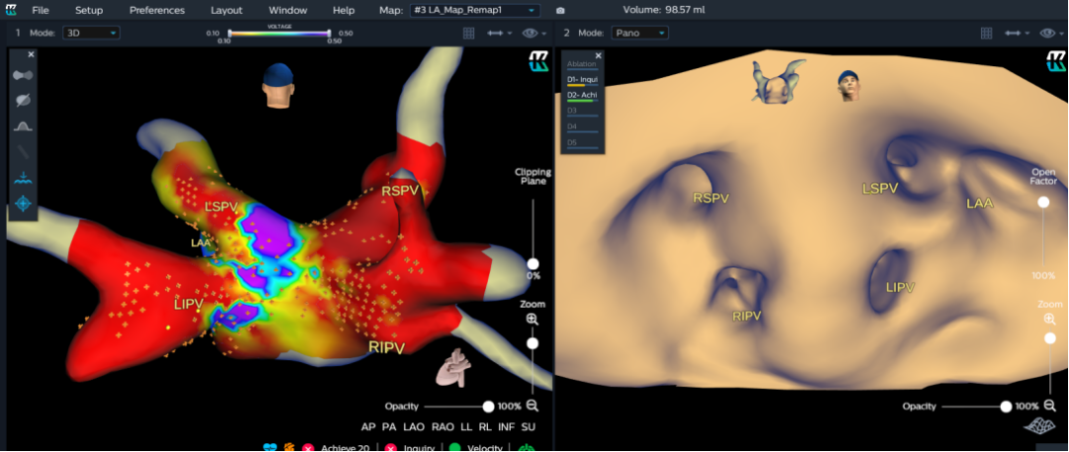The image size is (1069, 452).
Task: Click the Opacity slider handle in 3D view
Action: click(x=488, y=407)
